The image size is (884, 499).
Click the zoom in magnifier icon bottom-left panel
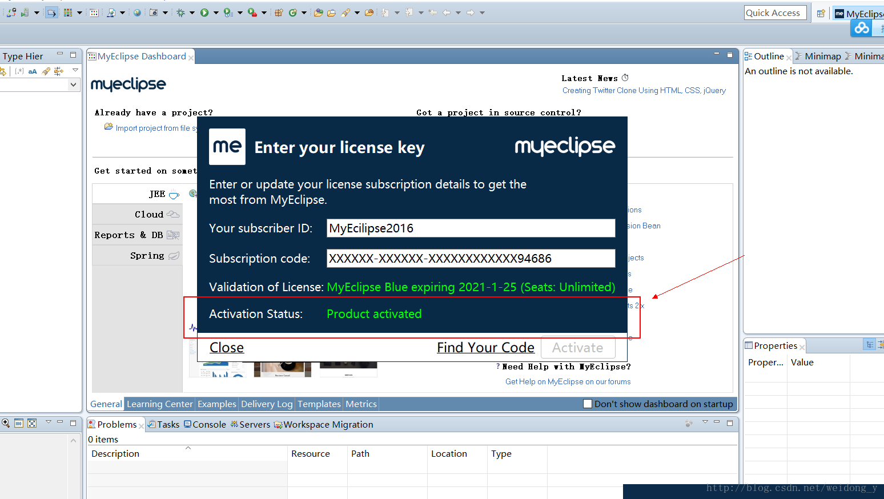click(6, 423)
